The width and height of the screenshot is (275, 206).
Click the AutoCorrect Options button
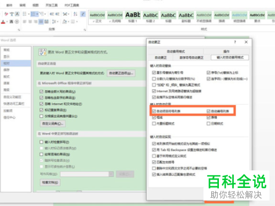tap(121, 73)
